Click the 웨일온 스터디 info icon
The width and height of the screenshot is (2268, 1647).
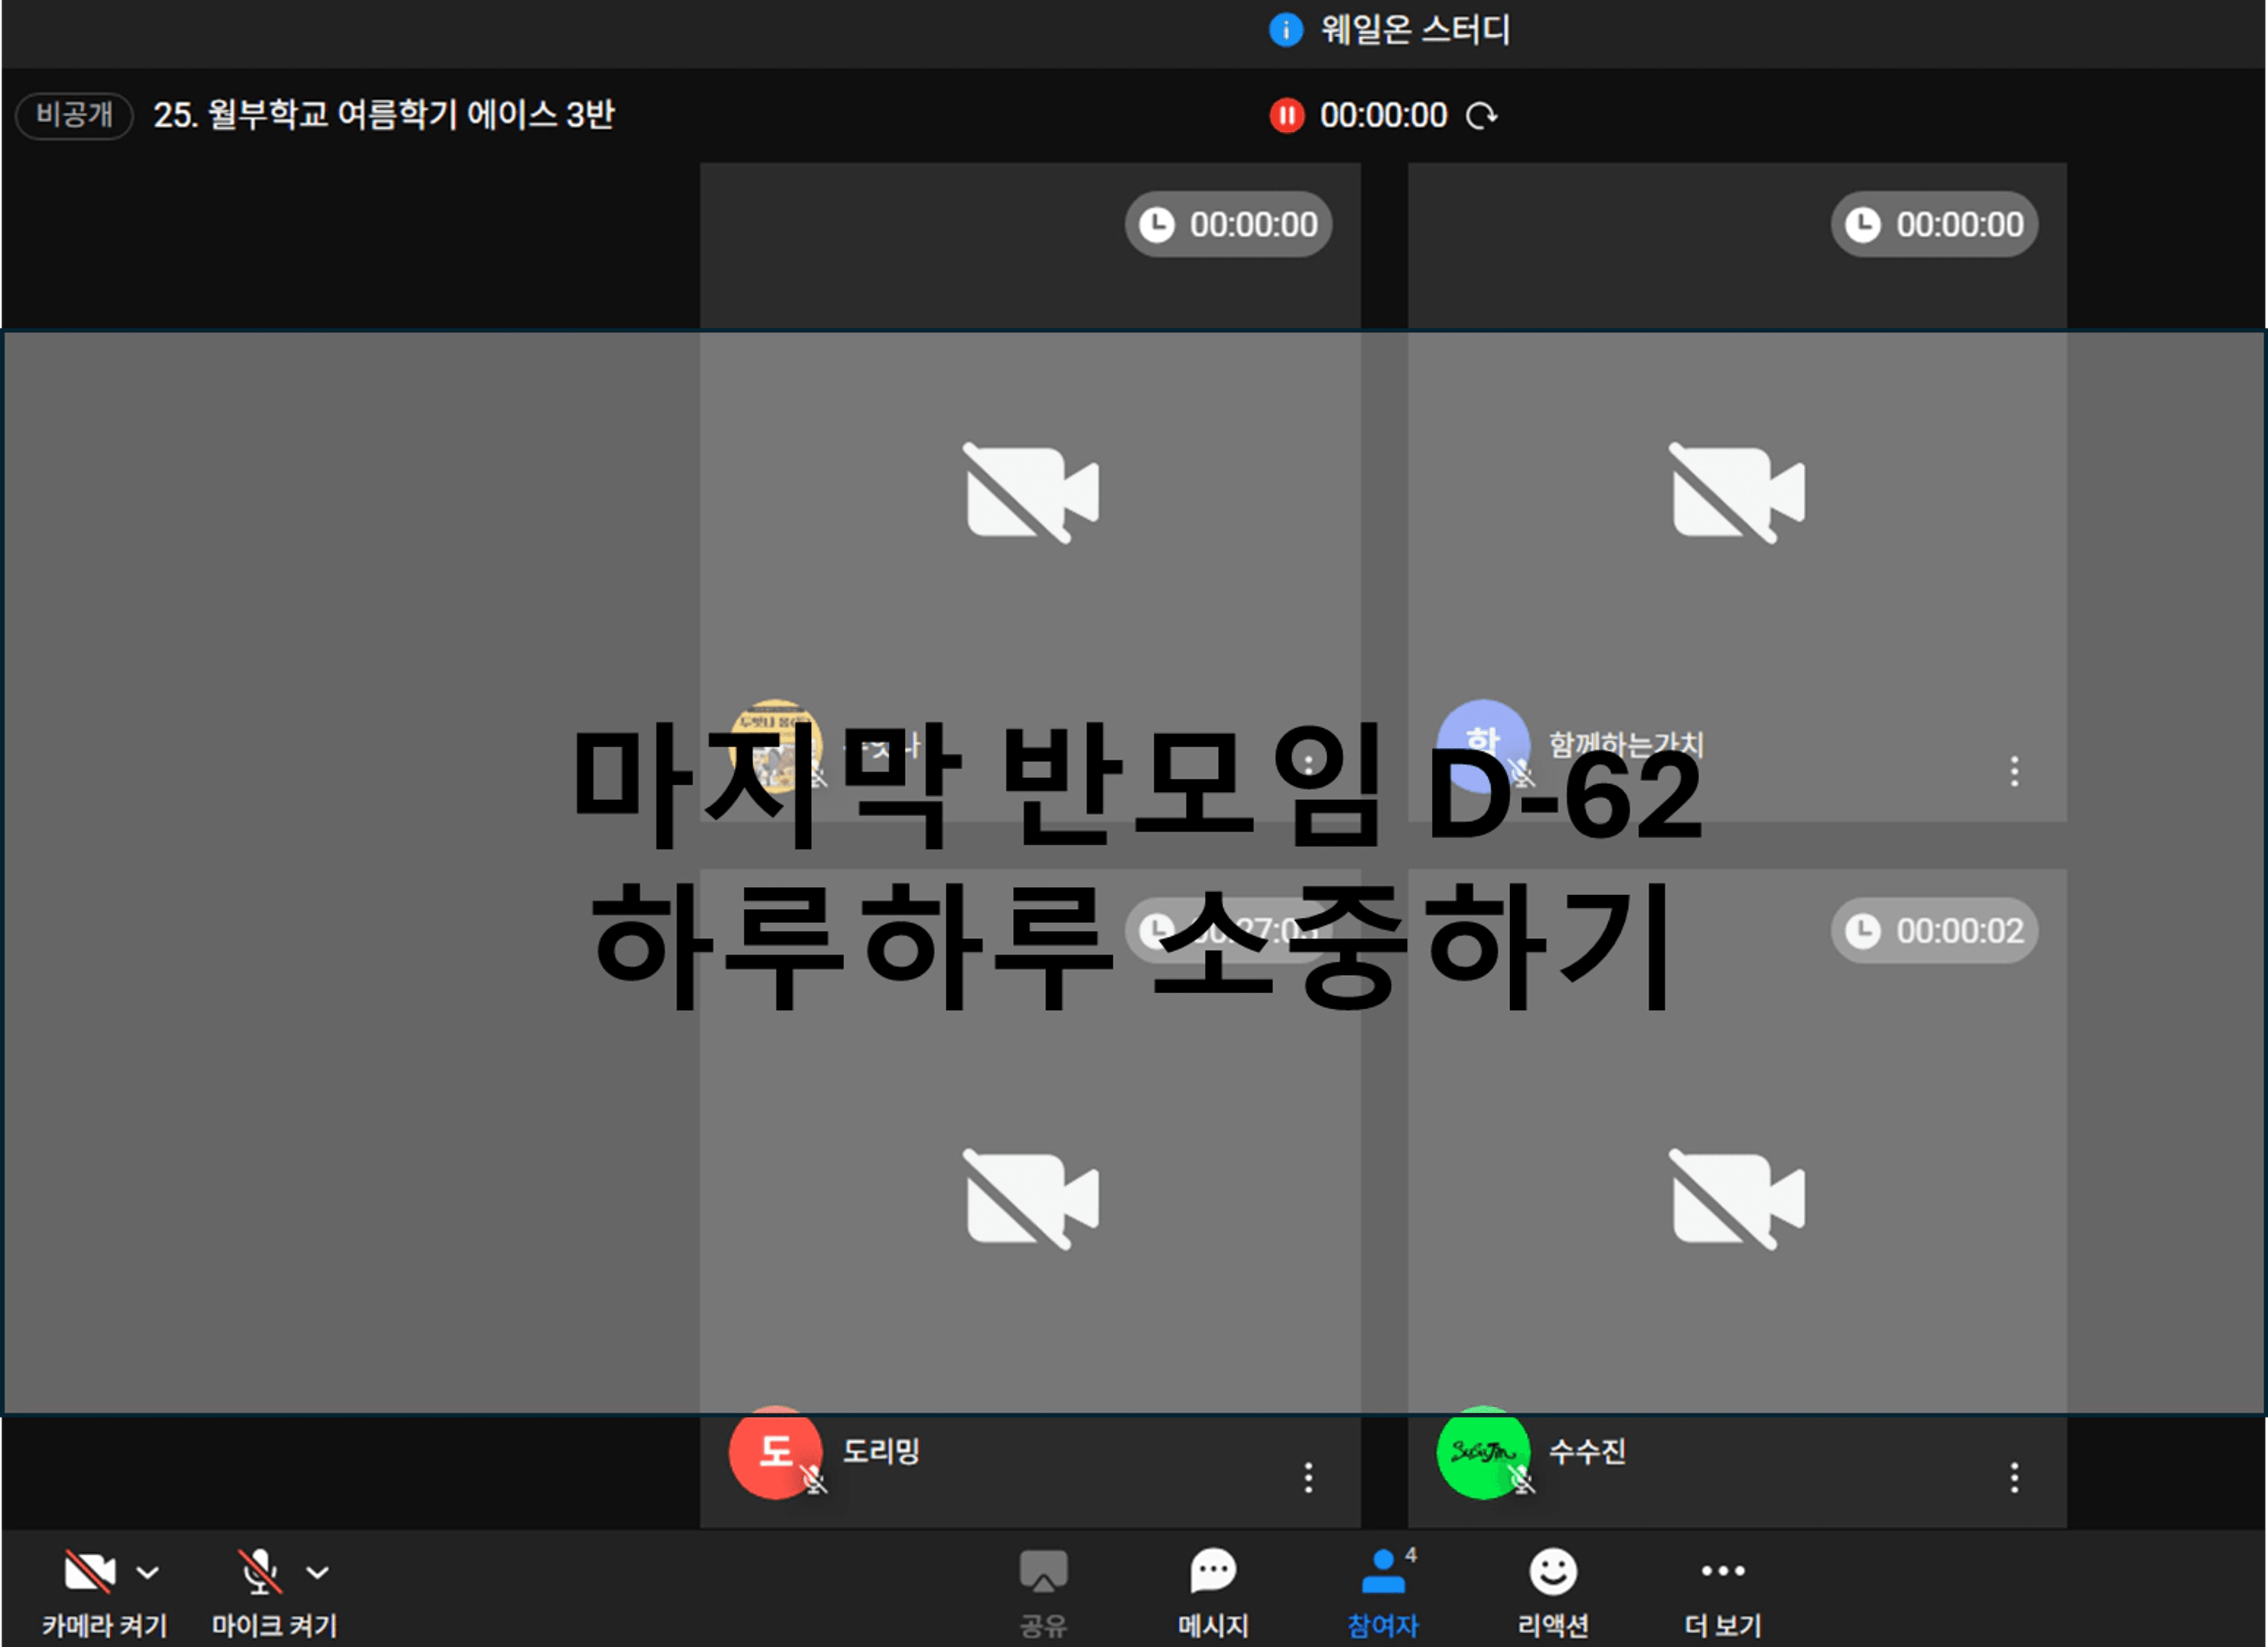coord(1286,30)
